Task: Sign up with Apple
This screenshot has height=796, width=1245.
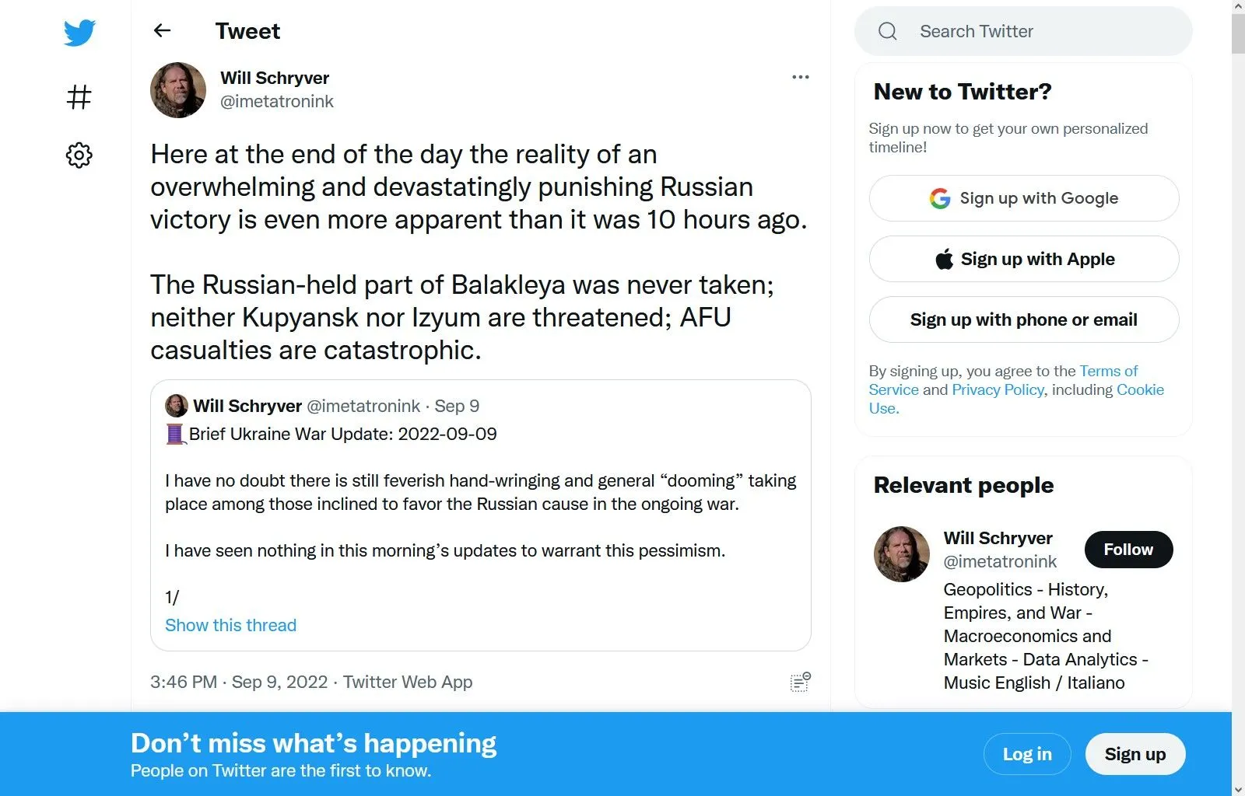Action: click(x=1023, y=259)
